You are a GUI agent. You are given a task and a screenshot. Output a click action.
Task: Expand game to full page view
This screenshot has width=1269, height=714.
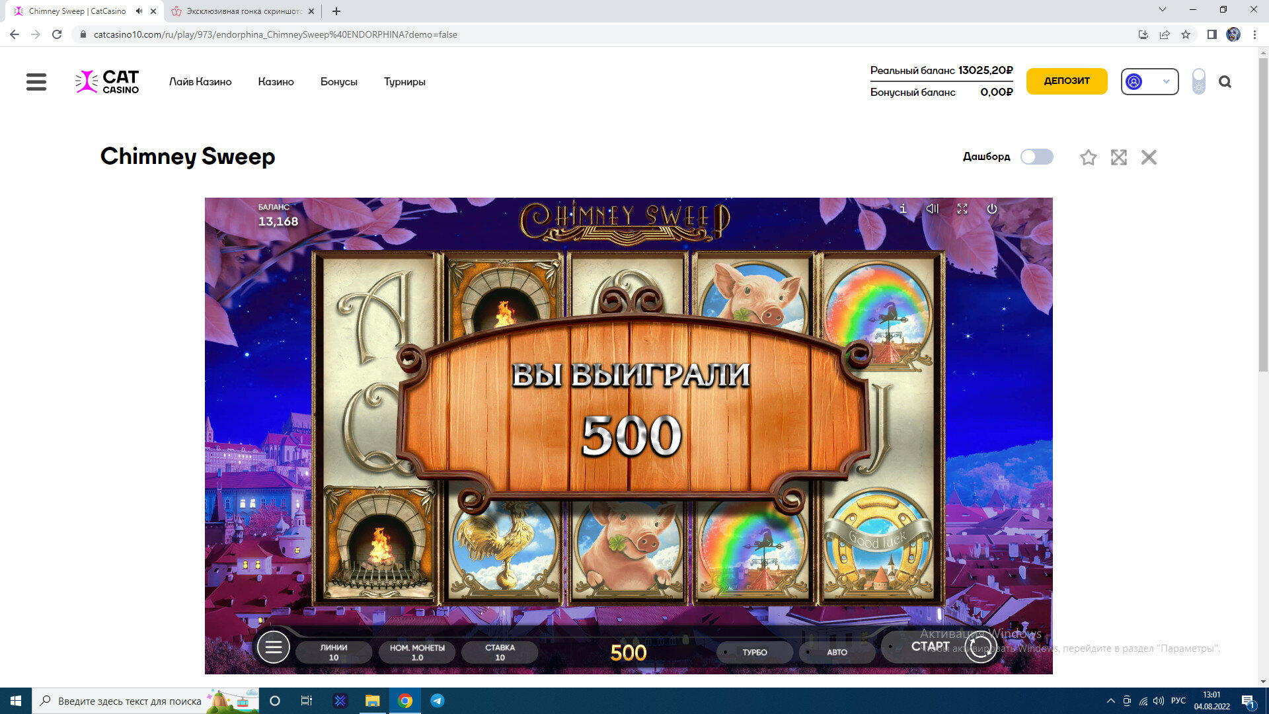click(1118, 157)
